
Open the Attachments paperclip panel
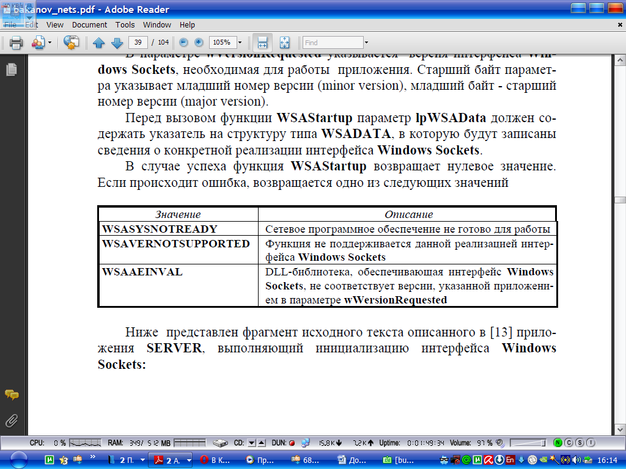click(12, 420)
